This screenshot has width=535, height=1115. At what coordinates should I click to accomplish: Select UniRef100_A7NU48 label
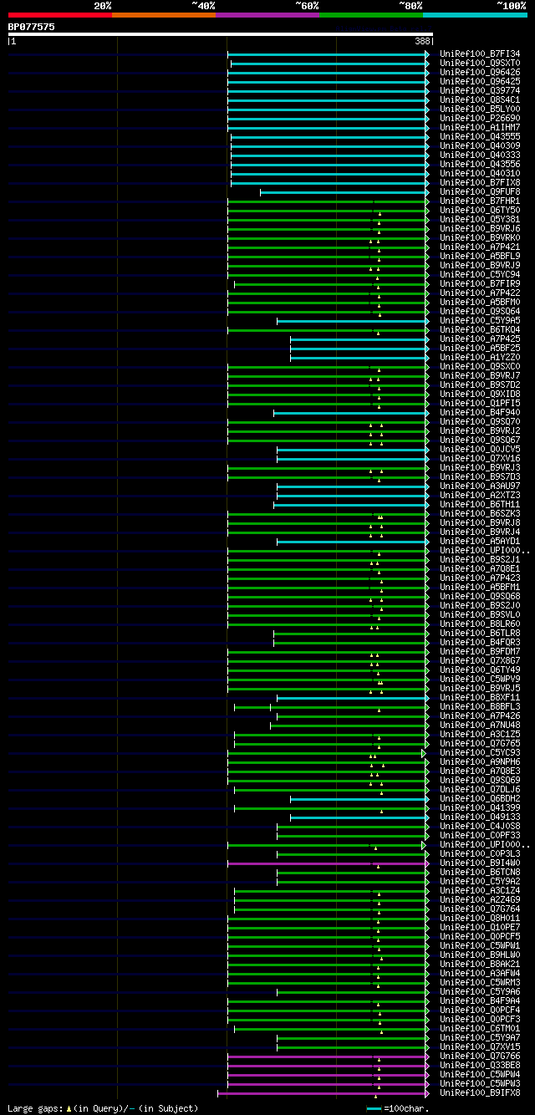coord(480,726)
